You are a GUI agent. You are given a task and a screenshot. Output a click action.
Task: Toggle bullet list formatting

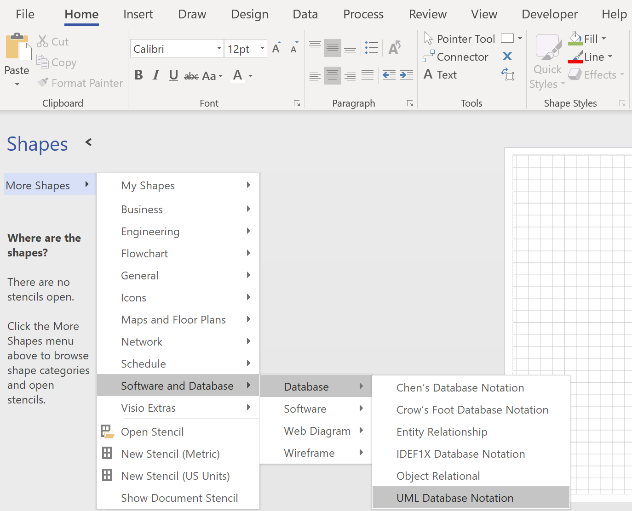click(x=372, y=47)
